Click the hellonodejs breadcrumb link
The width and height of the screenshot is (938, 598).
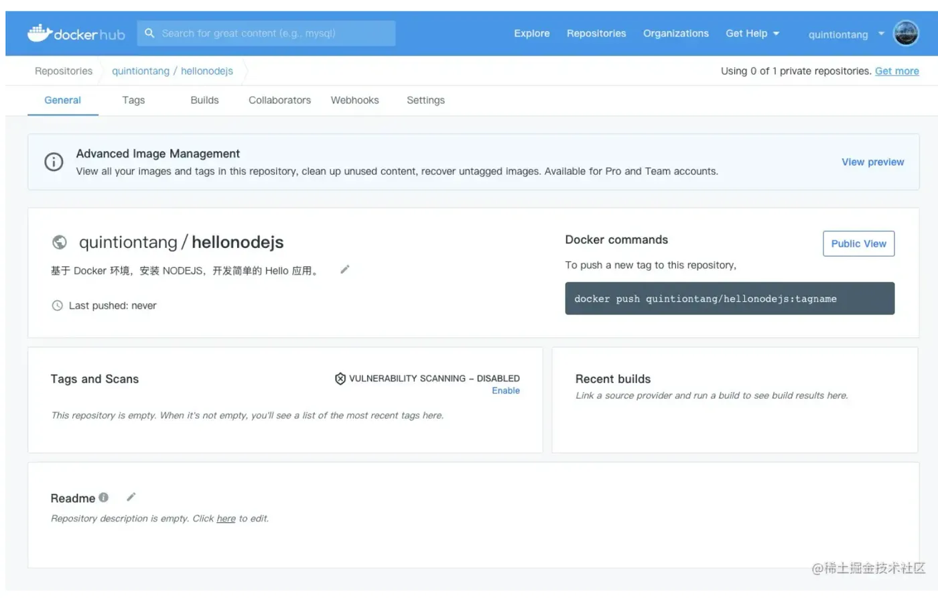[207, 71]
